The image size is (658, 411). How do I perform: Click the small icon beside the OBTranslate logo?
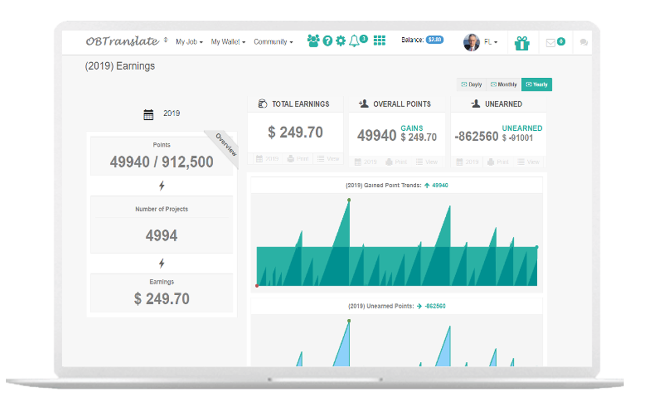(166, 39)
